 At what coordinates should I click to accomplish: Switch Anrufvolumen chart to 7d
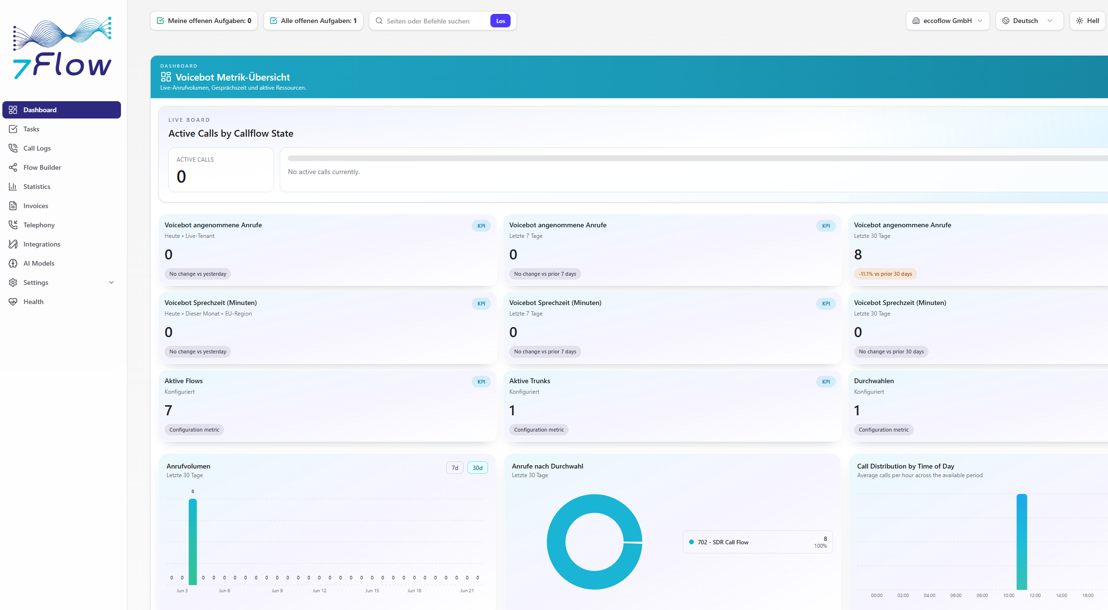click(x=455, y=468)
